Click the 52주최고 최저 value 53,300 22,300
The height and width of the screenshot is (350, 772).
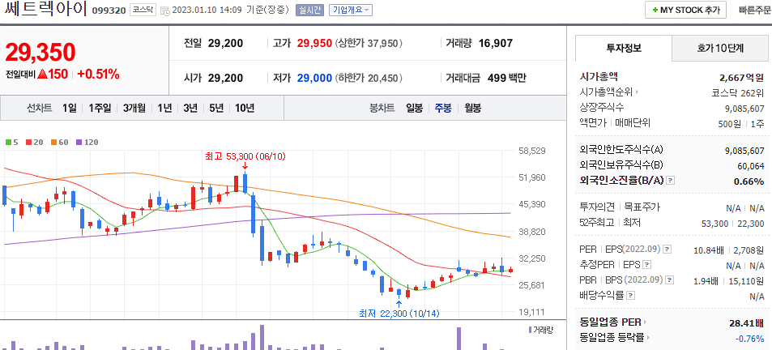[x=732, y=224]
